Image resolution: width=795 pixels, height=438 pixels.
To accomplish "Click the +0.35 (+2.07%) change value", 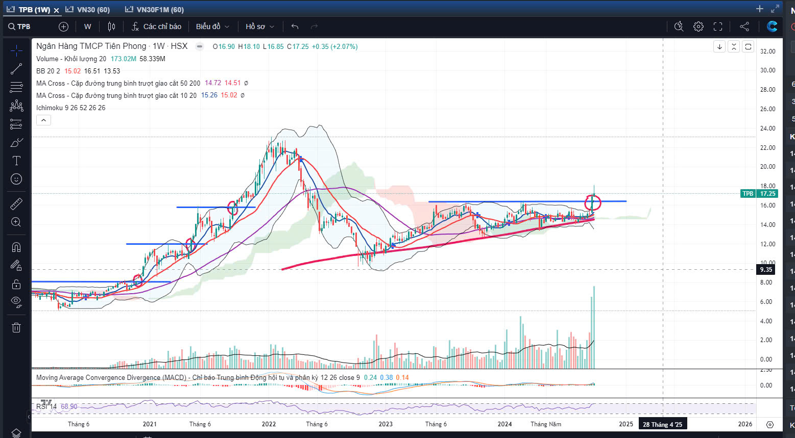I will 334,46.
